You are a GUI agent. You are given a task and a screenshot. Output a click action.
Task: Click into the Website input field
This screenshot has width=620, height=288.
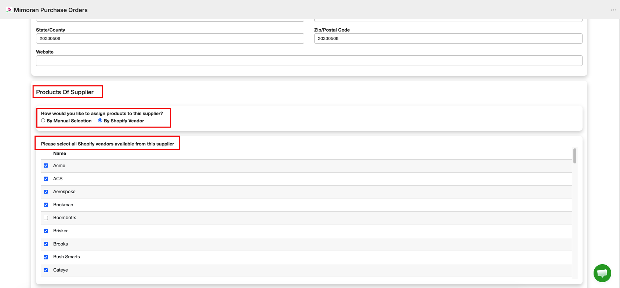tap(309, 60)
